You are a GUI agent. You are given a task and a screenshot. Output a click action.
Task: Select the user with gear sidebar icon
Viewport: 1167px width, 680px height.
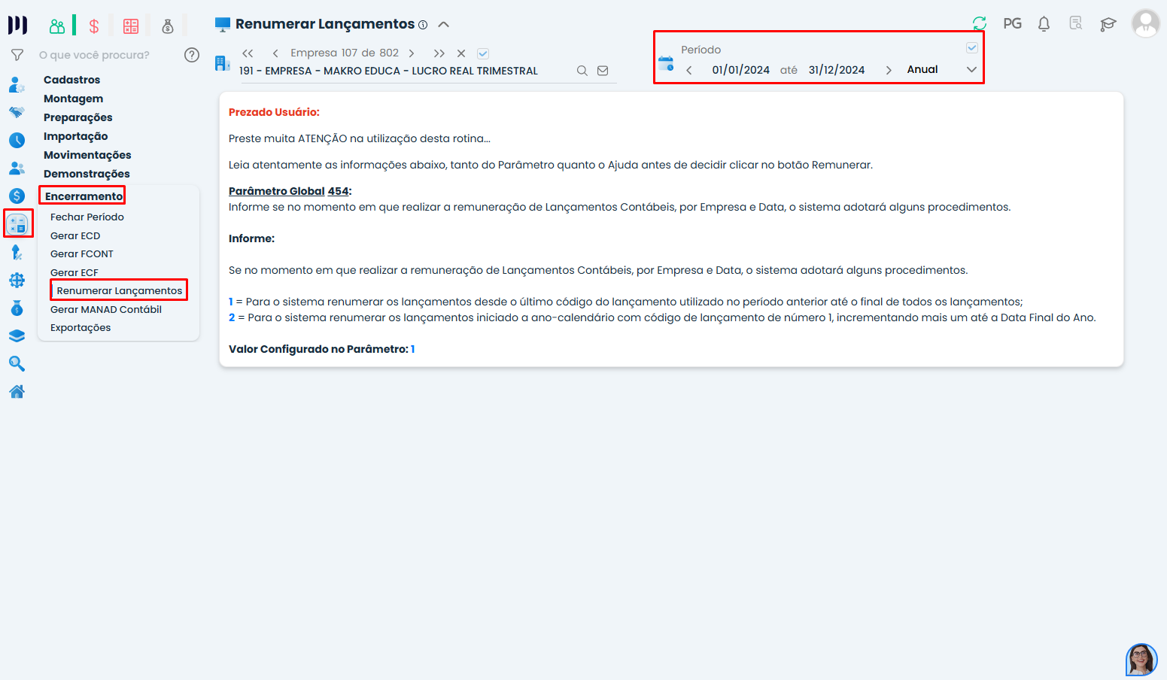(x=17, y=85)
